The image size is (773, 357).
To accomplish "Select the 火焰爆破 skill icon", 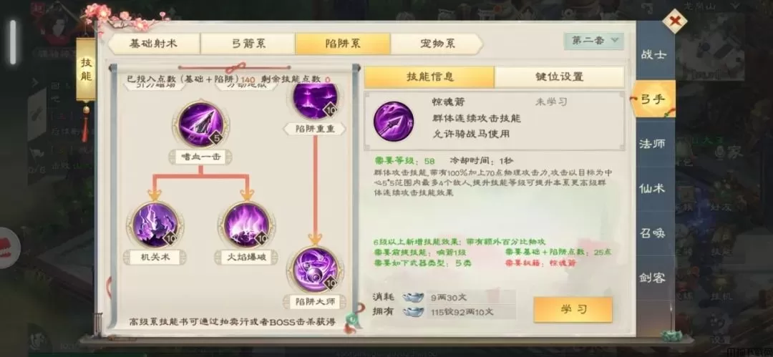I will click(x=246, y=225).
